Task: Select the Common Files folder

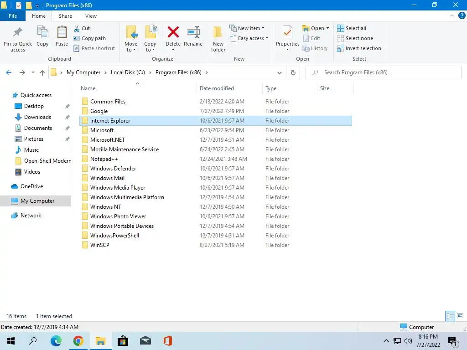Action: 216,102
